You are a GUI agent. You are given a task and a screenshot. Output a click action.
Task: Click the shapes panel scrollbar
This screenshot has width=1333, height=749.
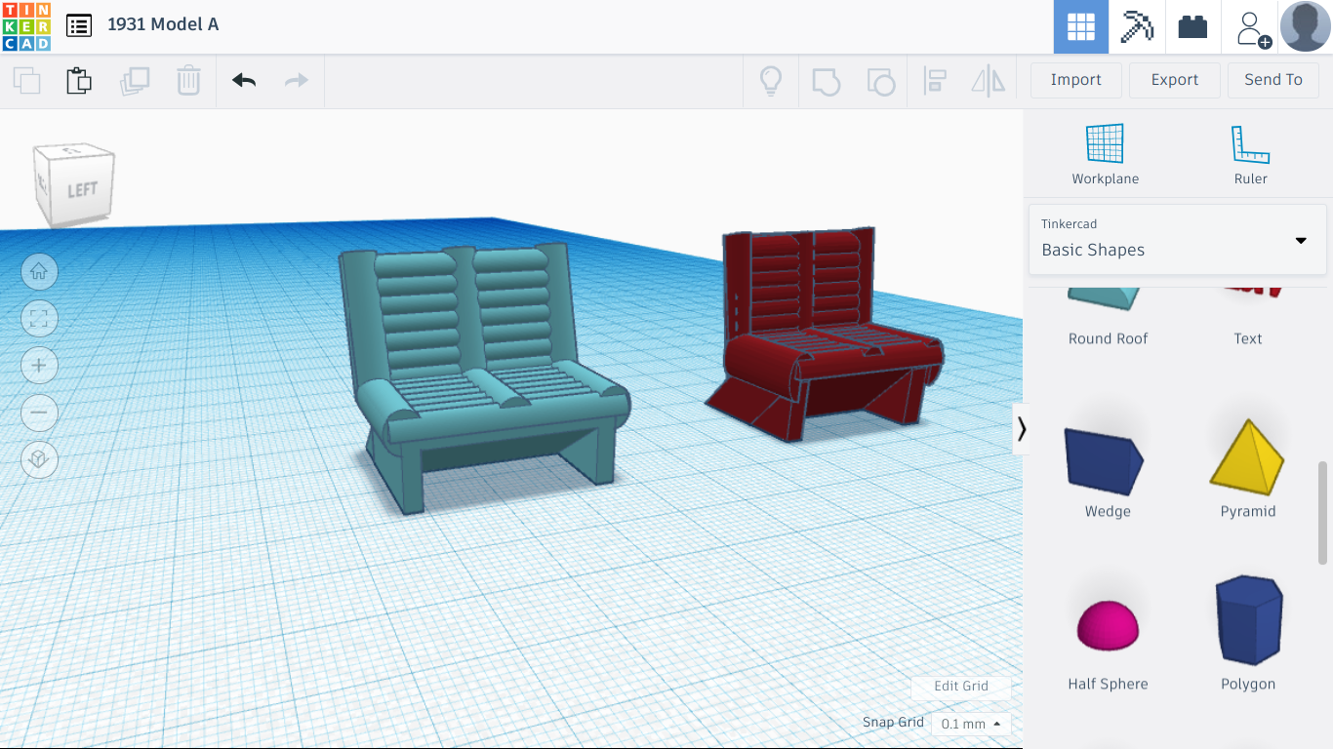tap(1323, 513)
